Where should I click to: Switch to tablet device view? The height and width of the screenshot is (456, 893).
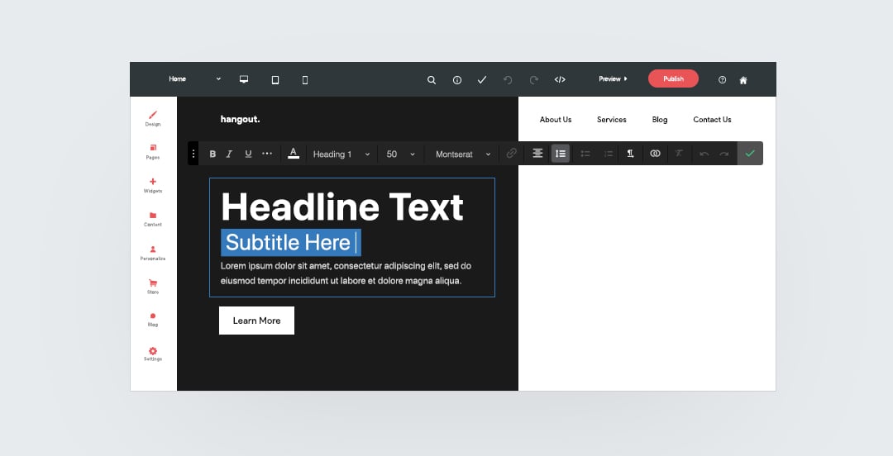point(275,80)
